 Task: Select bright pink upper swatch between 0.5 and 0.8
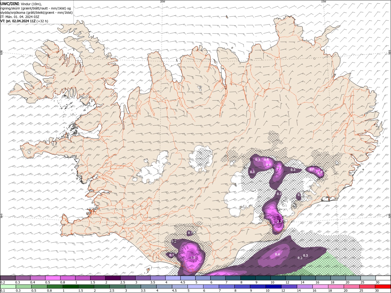pos(53,278)
